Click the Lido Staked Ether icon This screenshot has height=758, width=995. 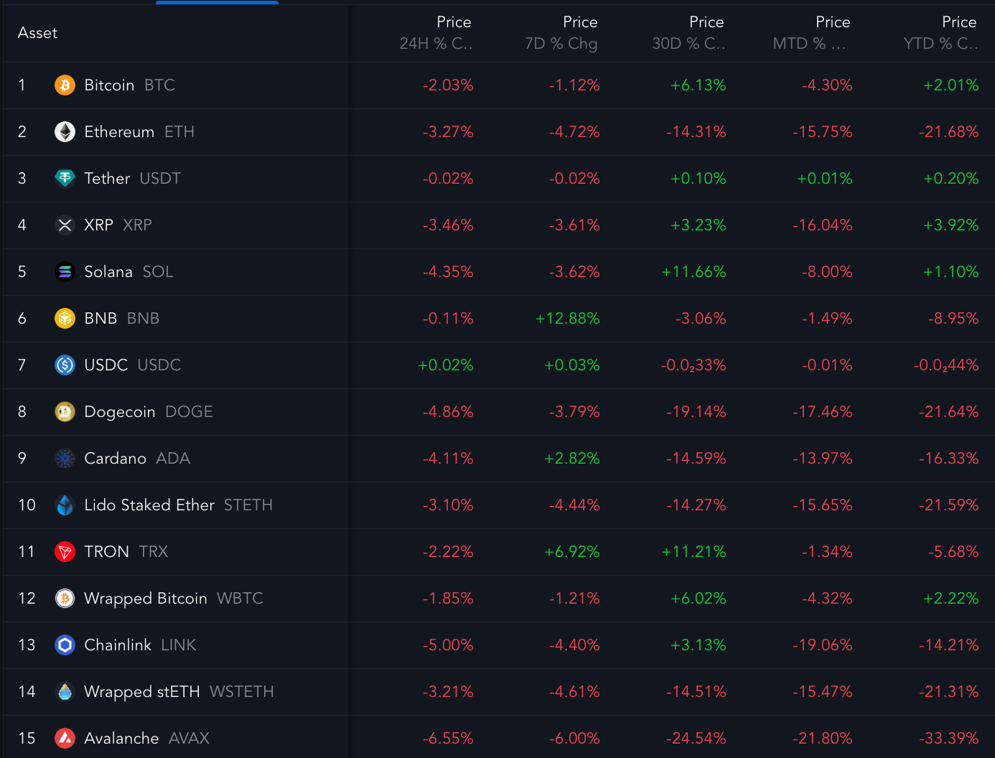pyautogui.click(x=65, y=505)
